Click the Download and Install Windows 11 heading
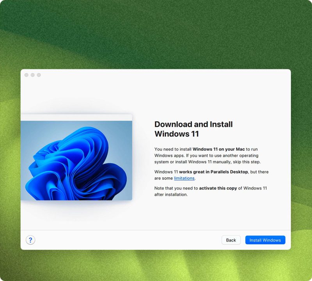Screen dimensions: 312x281 point(193,129)
